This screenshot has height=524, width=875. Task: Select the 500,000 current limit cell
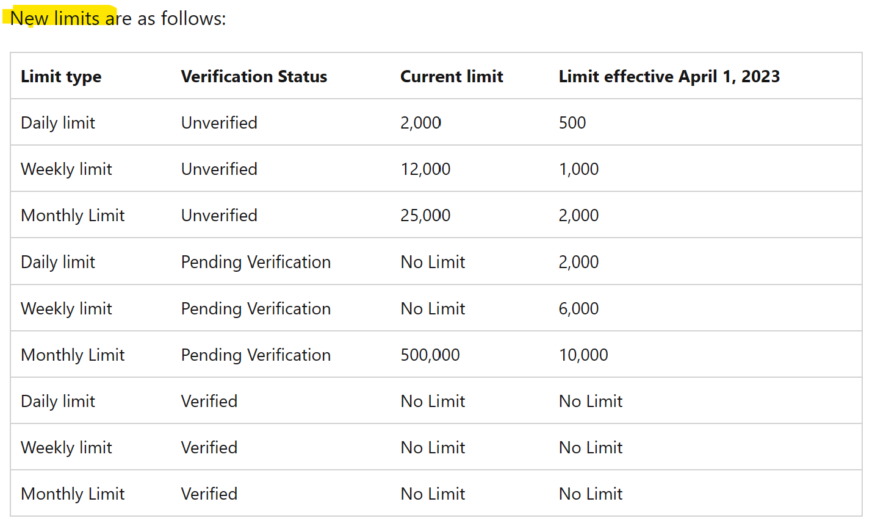click(430, 355)
